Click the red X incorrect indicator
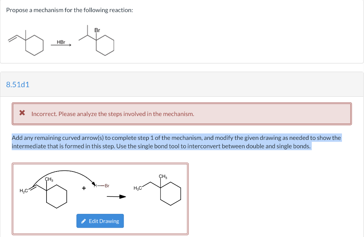The width and height of the screenshot is (364, 237). pos(22,113)
